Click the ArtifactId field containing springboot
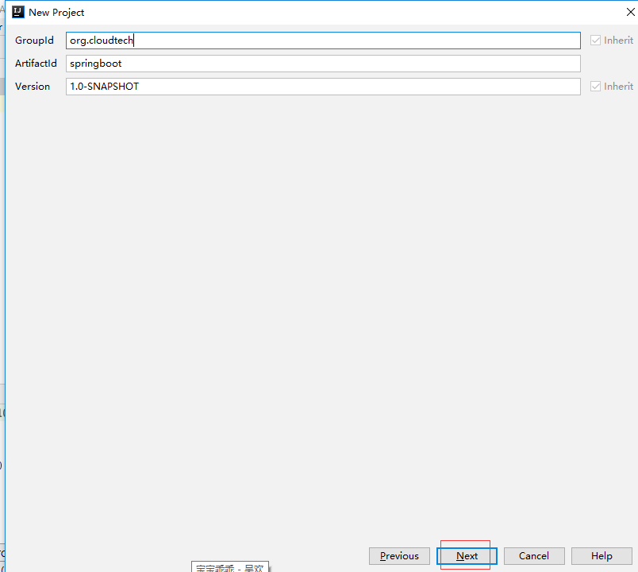Image resolution: width=638 pixels, height=572 pixels. click(x=323, y=64)
